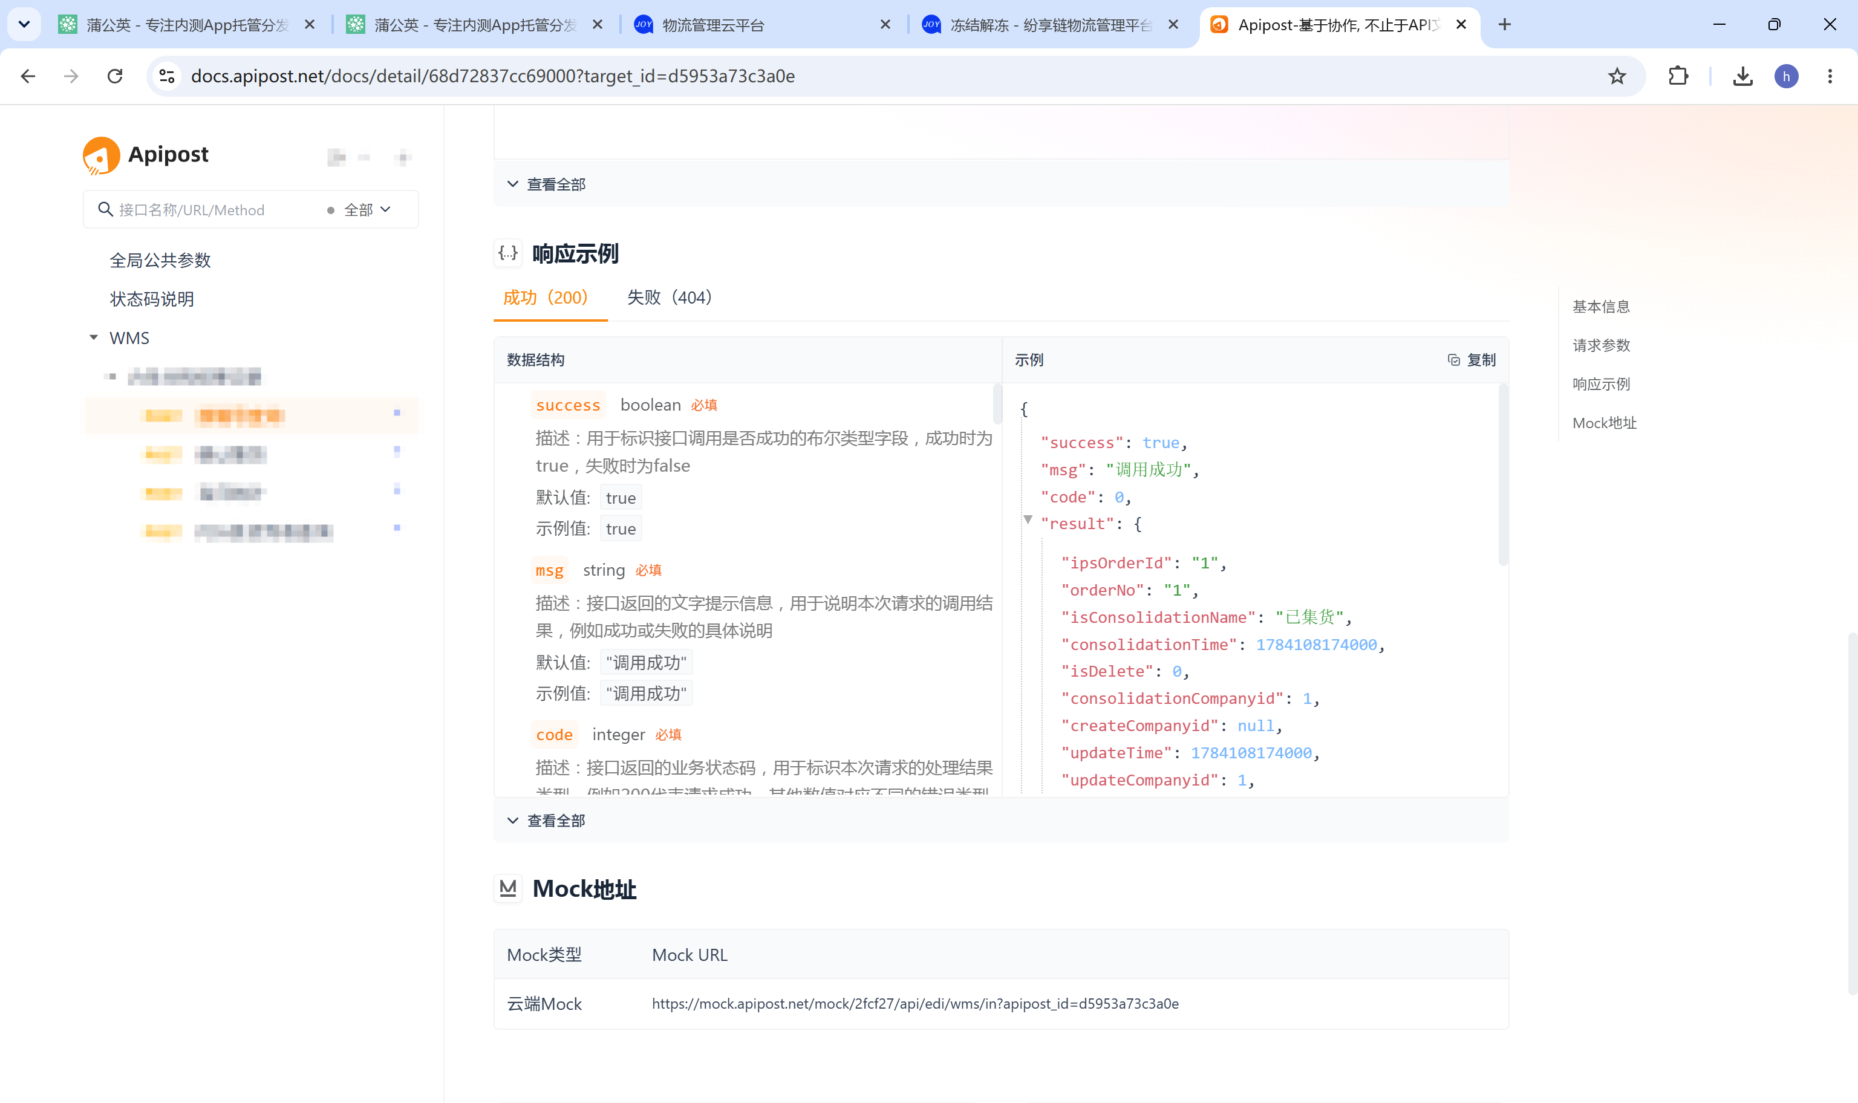Click the 云端Mock table cell
The height and width of the screenshot is (1103, 1858).
click(544, 1003)
